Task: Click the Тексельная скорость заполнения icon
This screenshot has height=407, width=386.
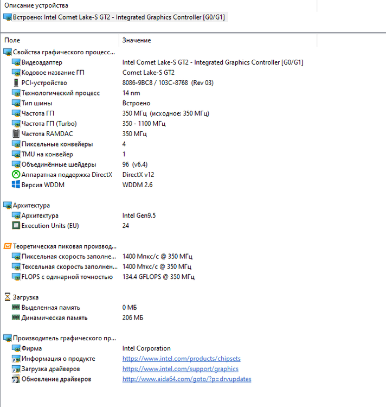Action: tap(16, 266)
